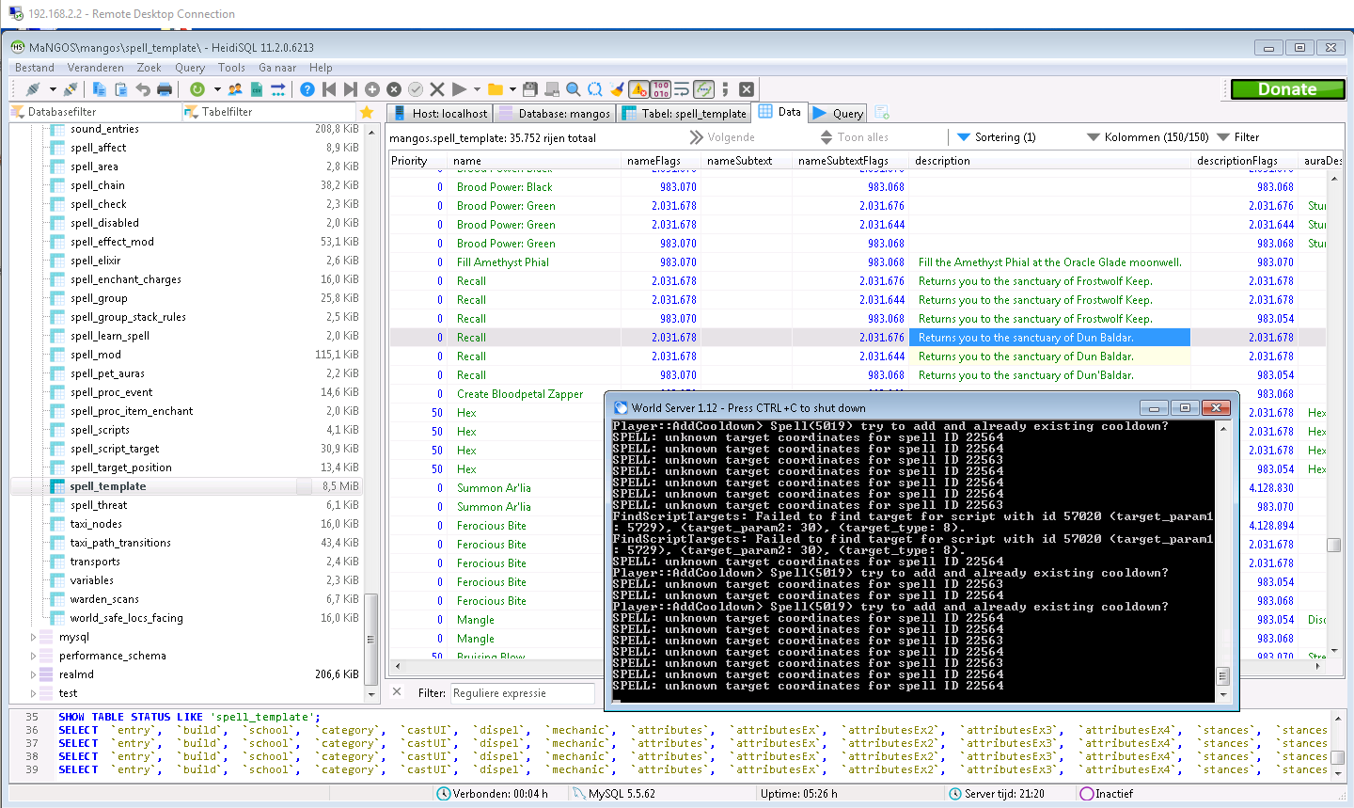Click the Reguliere expressie filter field
Viewport: 1354px width, 808px height.
click(x=522, y=693)
